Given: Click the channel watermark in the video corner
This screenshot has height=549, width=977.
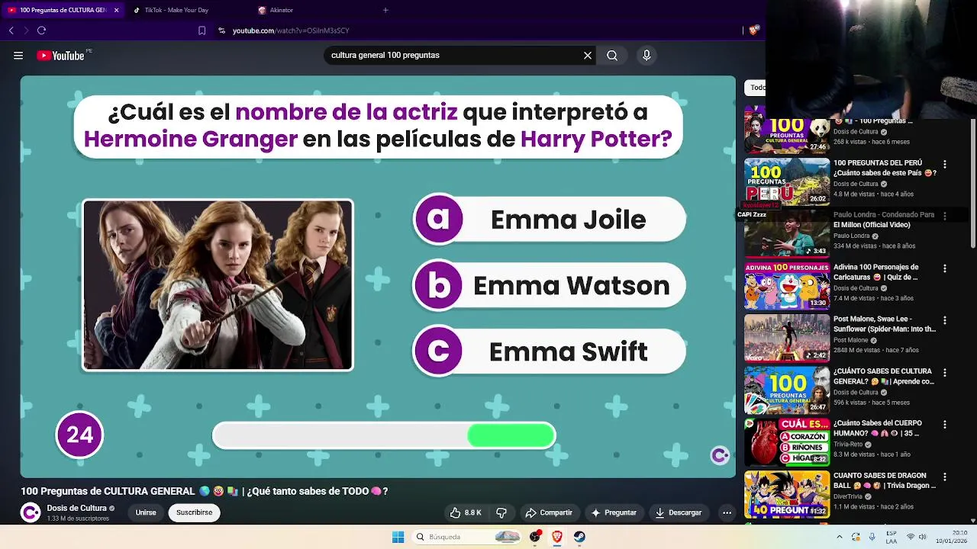Looking at the screenshot, I should [x=720, y=455].
